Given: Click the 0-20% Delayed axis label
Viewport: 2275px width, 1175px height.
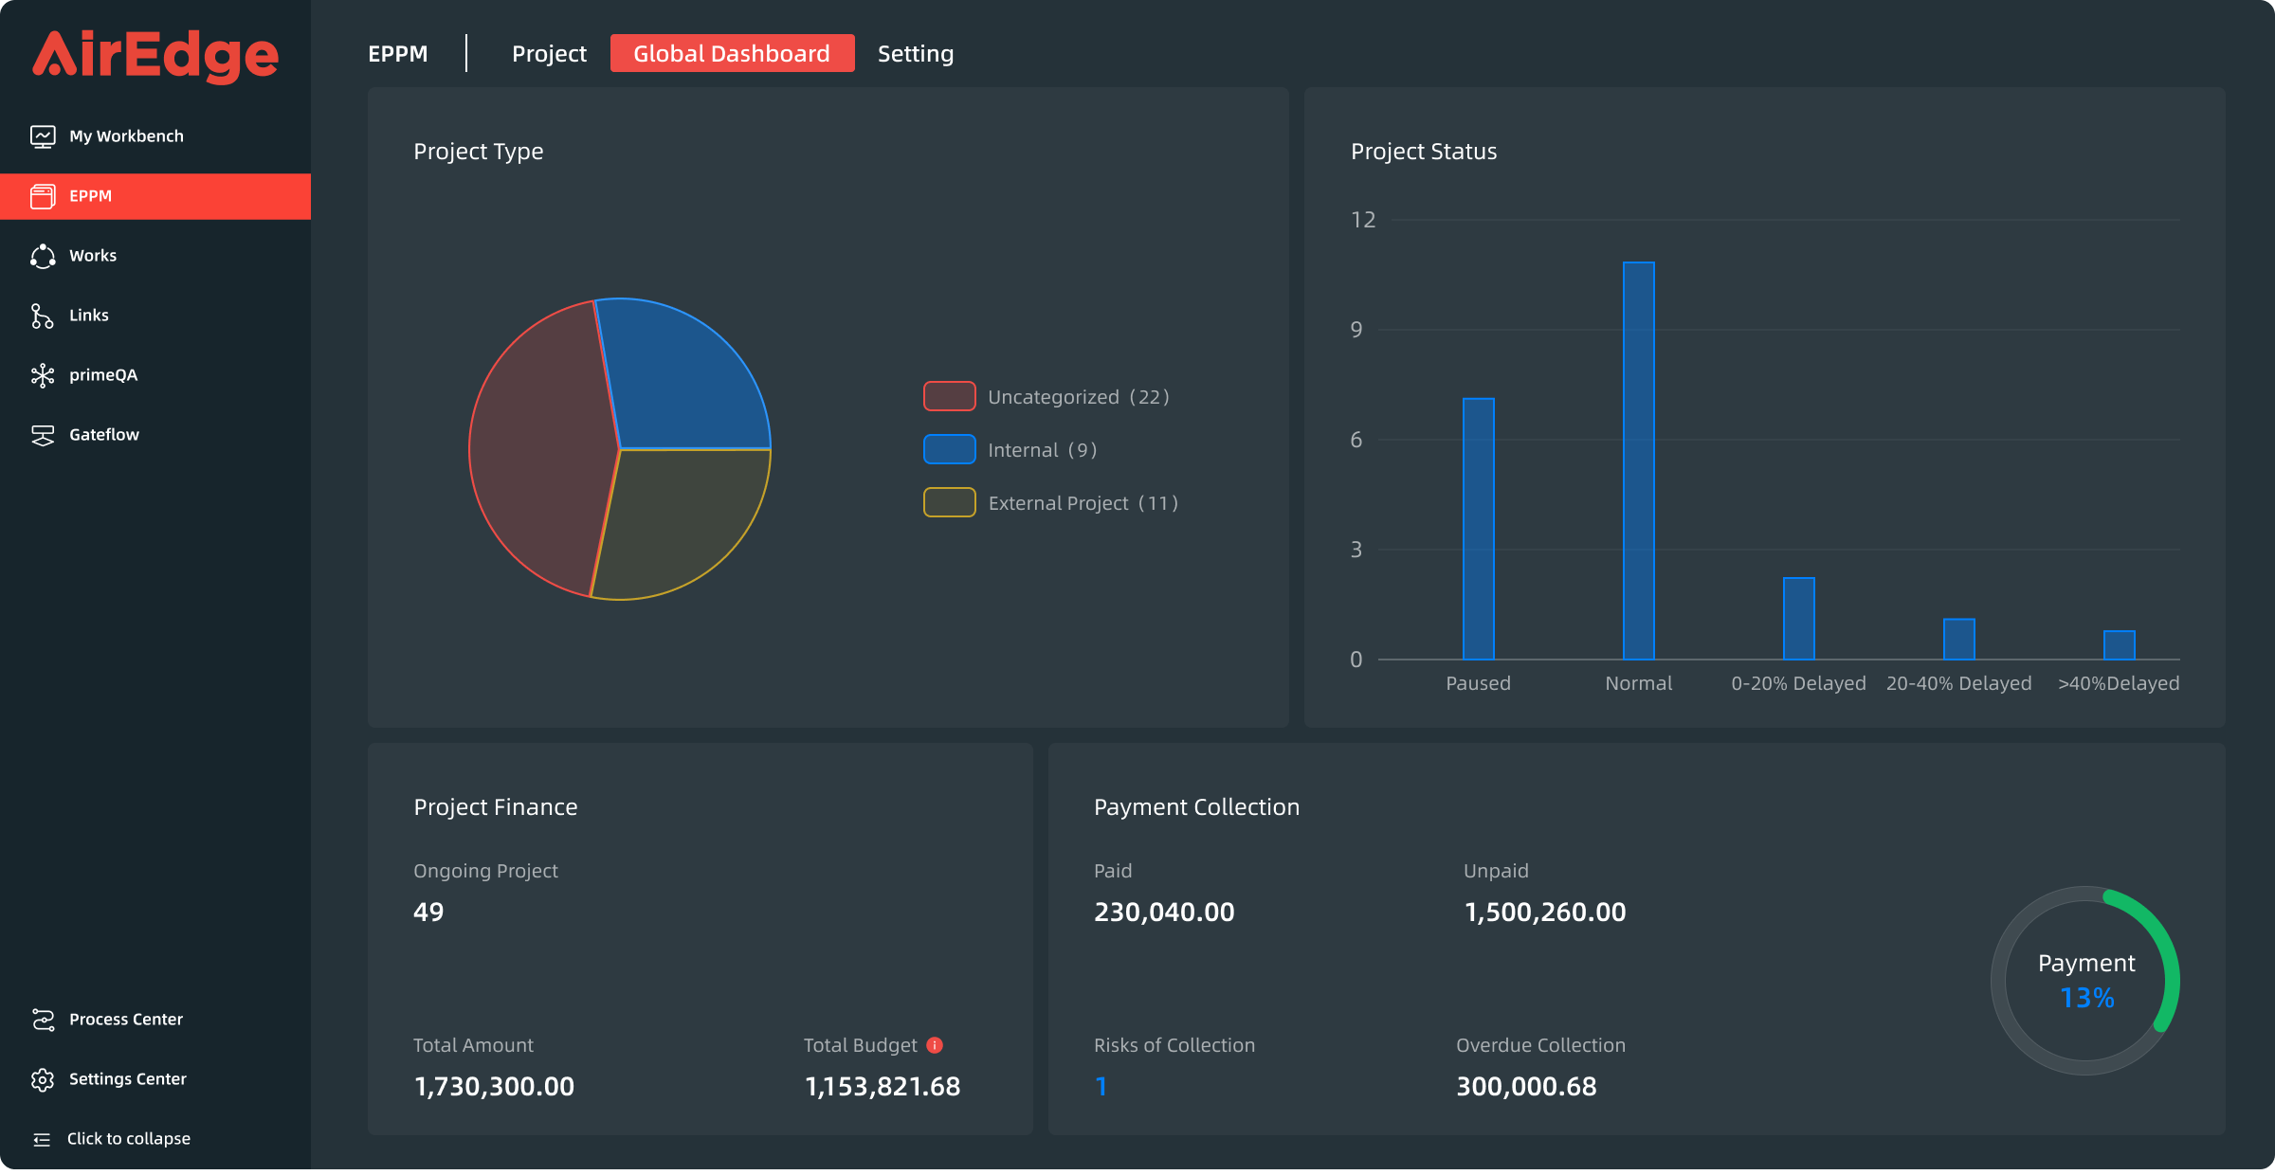Looking at the screenshot, I should (x=1798, y=683).
